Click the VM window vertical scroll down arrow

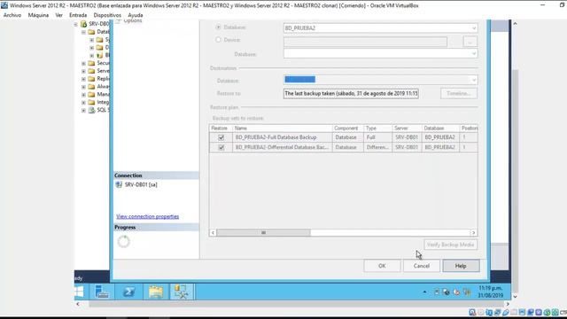coord(515,296)
